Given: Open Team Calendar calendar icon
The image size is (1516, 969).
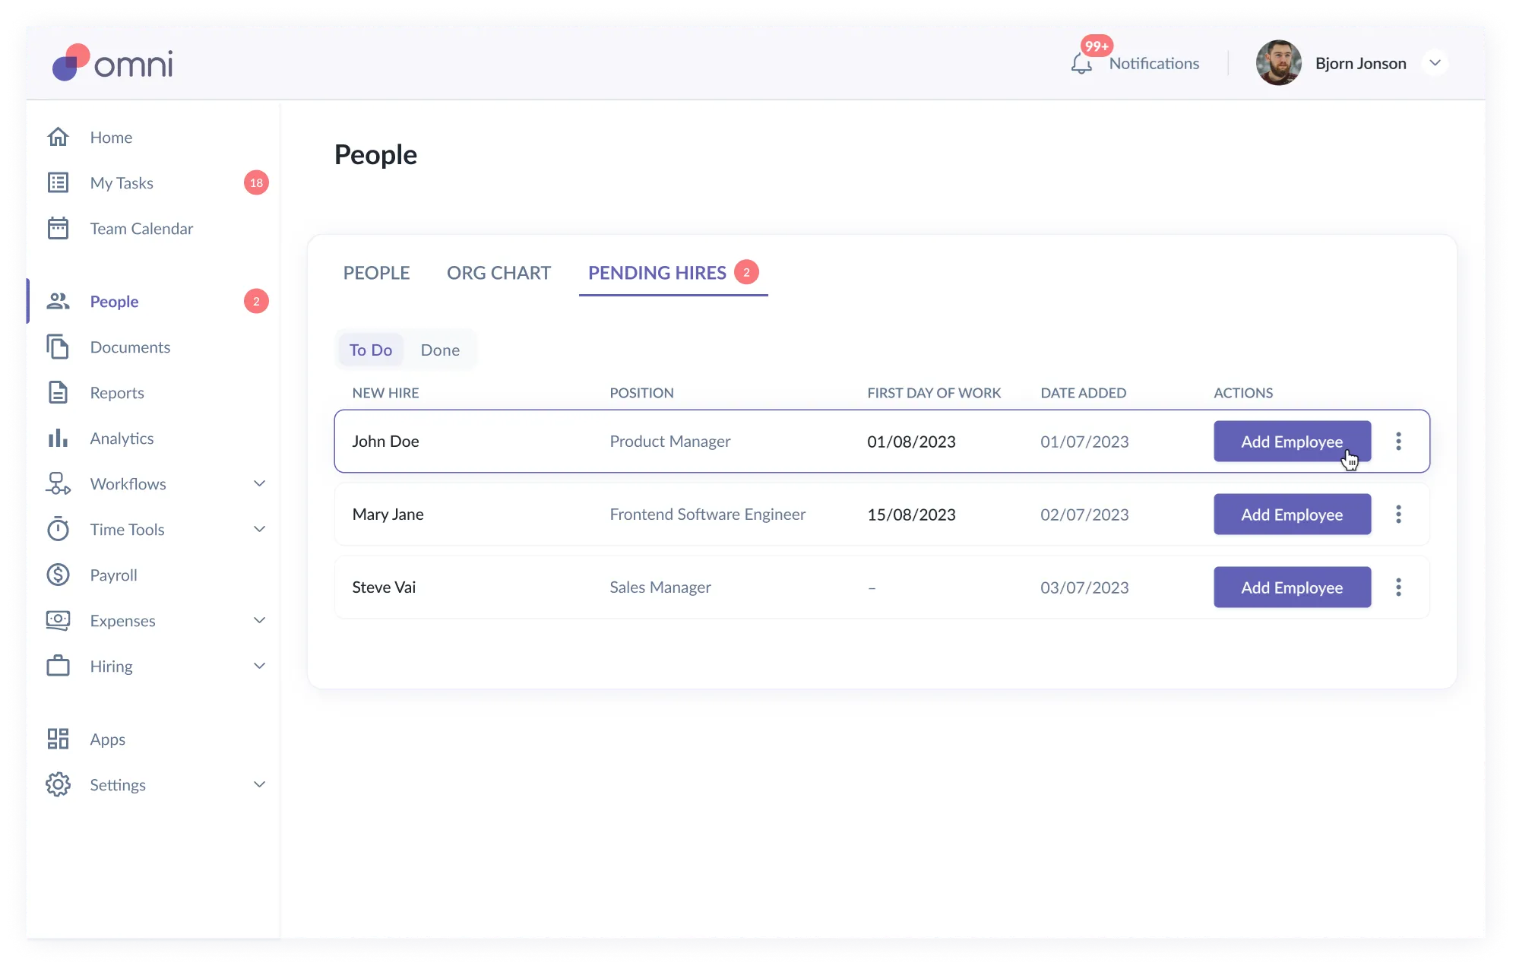Looking at the screenshot, I should (58, 228).
